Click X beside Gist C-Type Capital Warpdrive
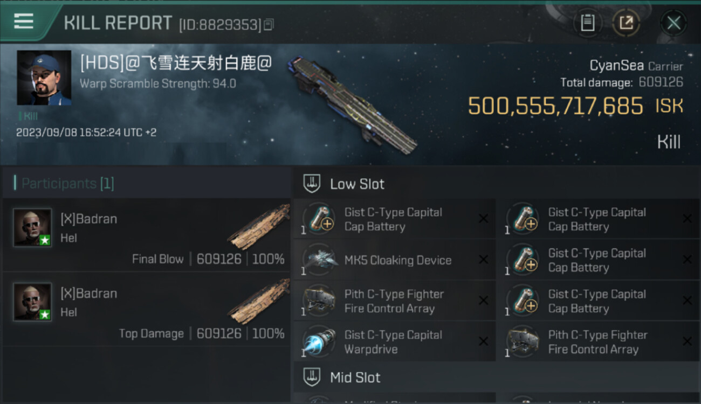701x404 pixels. 483,342
